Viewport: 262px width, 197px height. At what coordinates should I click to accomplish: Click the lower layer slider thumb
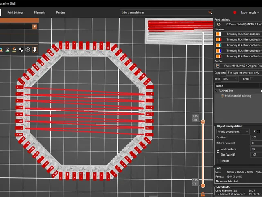[203, 186]
